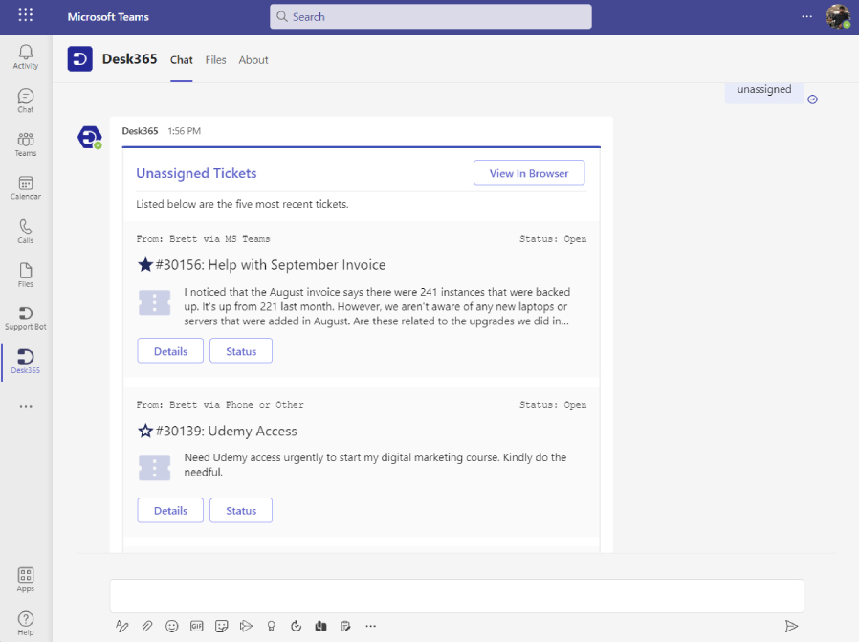Click 'From: Brett via MS Teams' text

click(x=203, y=239)
